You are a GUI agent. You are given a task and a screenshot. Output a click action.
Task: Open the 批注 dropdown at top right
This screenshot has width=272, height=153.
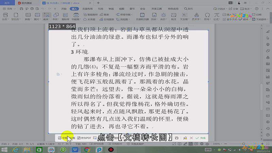246,9
